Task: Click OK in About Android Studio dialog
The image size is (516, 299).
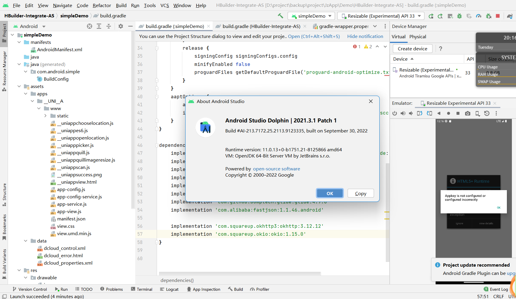Action: pyautogui.click(x=330, y=193)
